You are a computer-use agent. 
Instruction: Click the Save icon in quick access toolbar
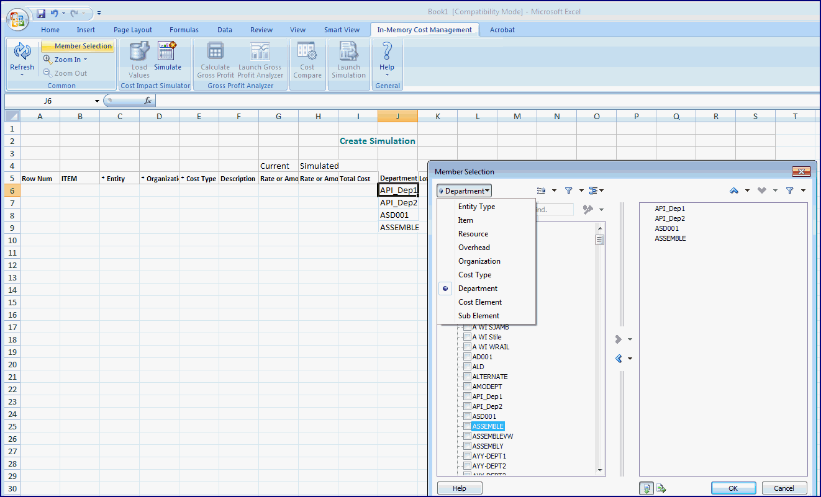click(41, 13)
